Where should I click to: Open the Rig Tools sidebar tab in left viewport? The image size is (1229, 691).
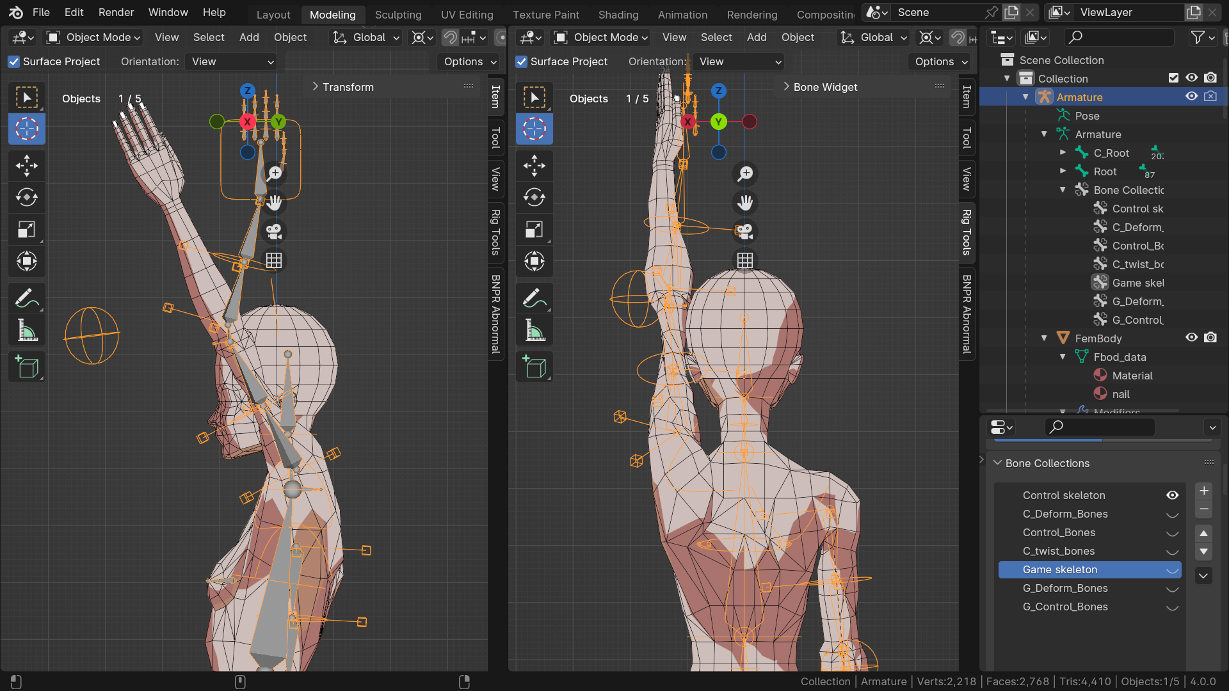pos(495,232)
